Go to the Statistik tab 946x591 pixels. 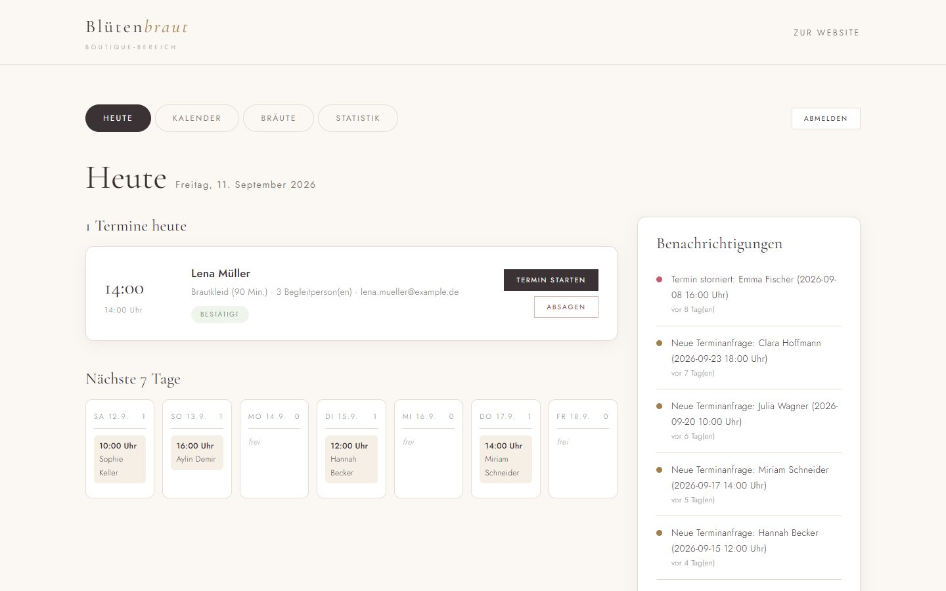click(x=358, y=118)
